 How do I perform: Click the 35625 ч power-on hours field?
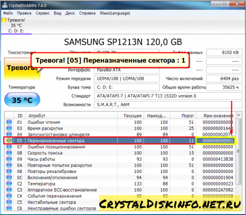(224, 87)
